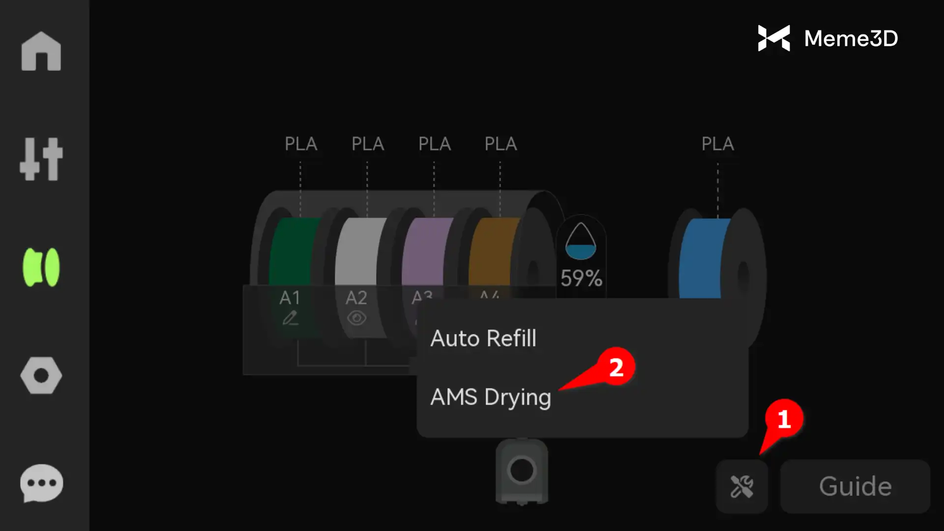
Task: Select the green A1 filament spool
Action: pyautogui.click(x=293, y=252)
